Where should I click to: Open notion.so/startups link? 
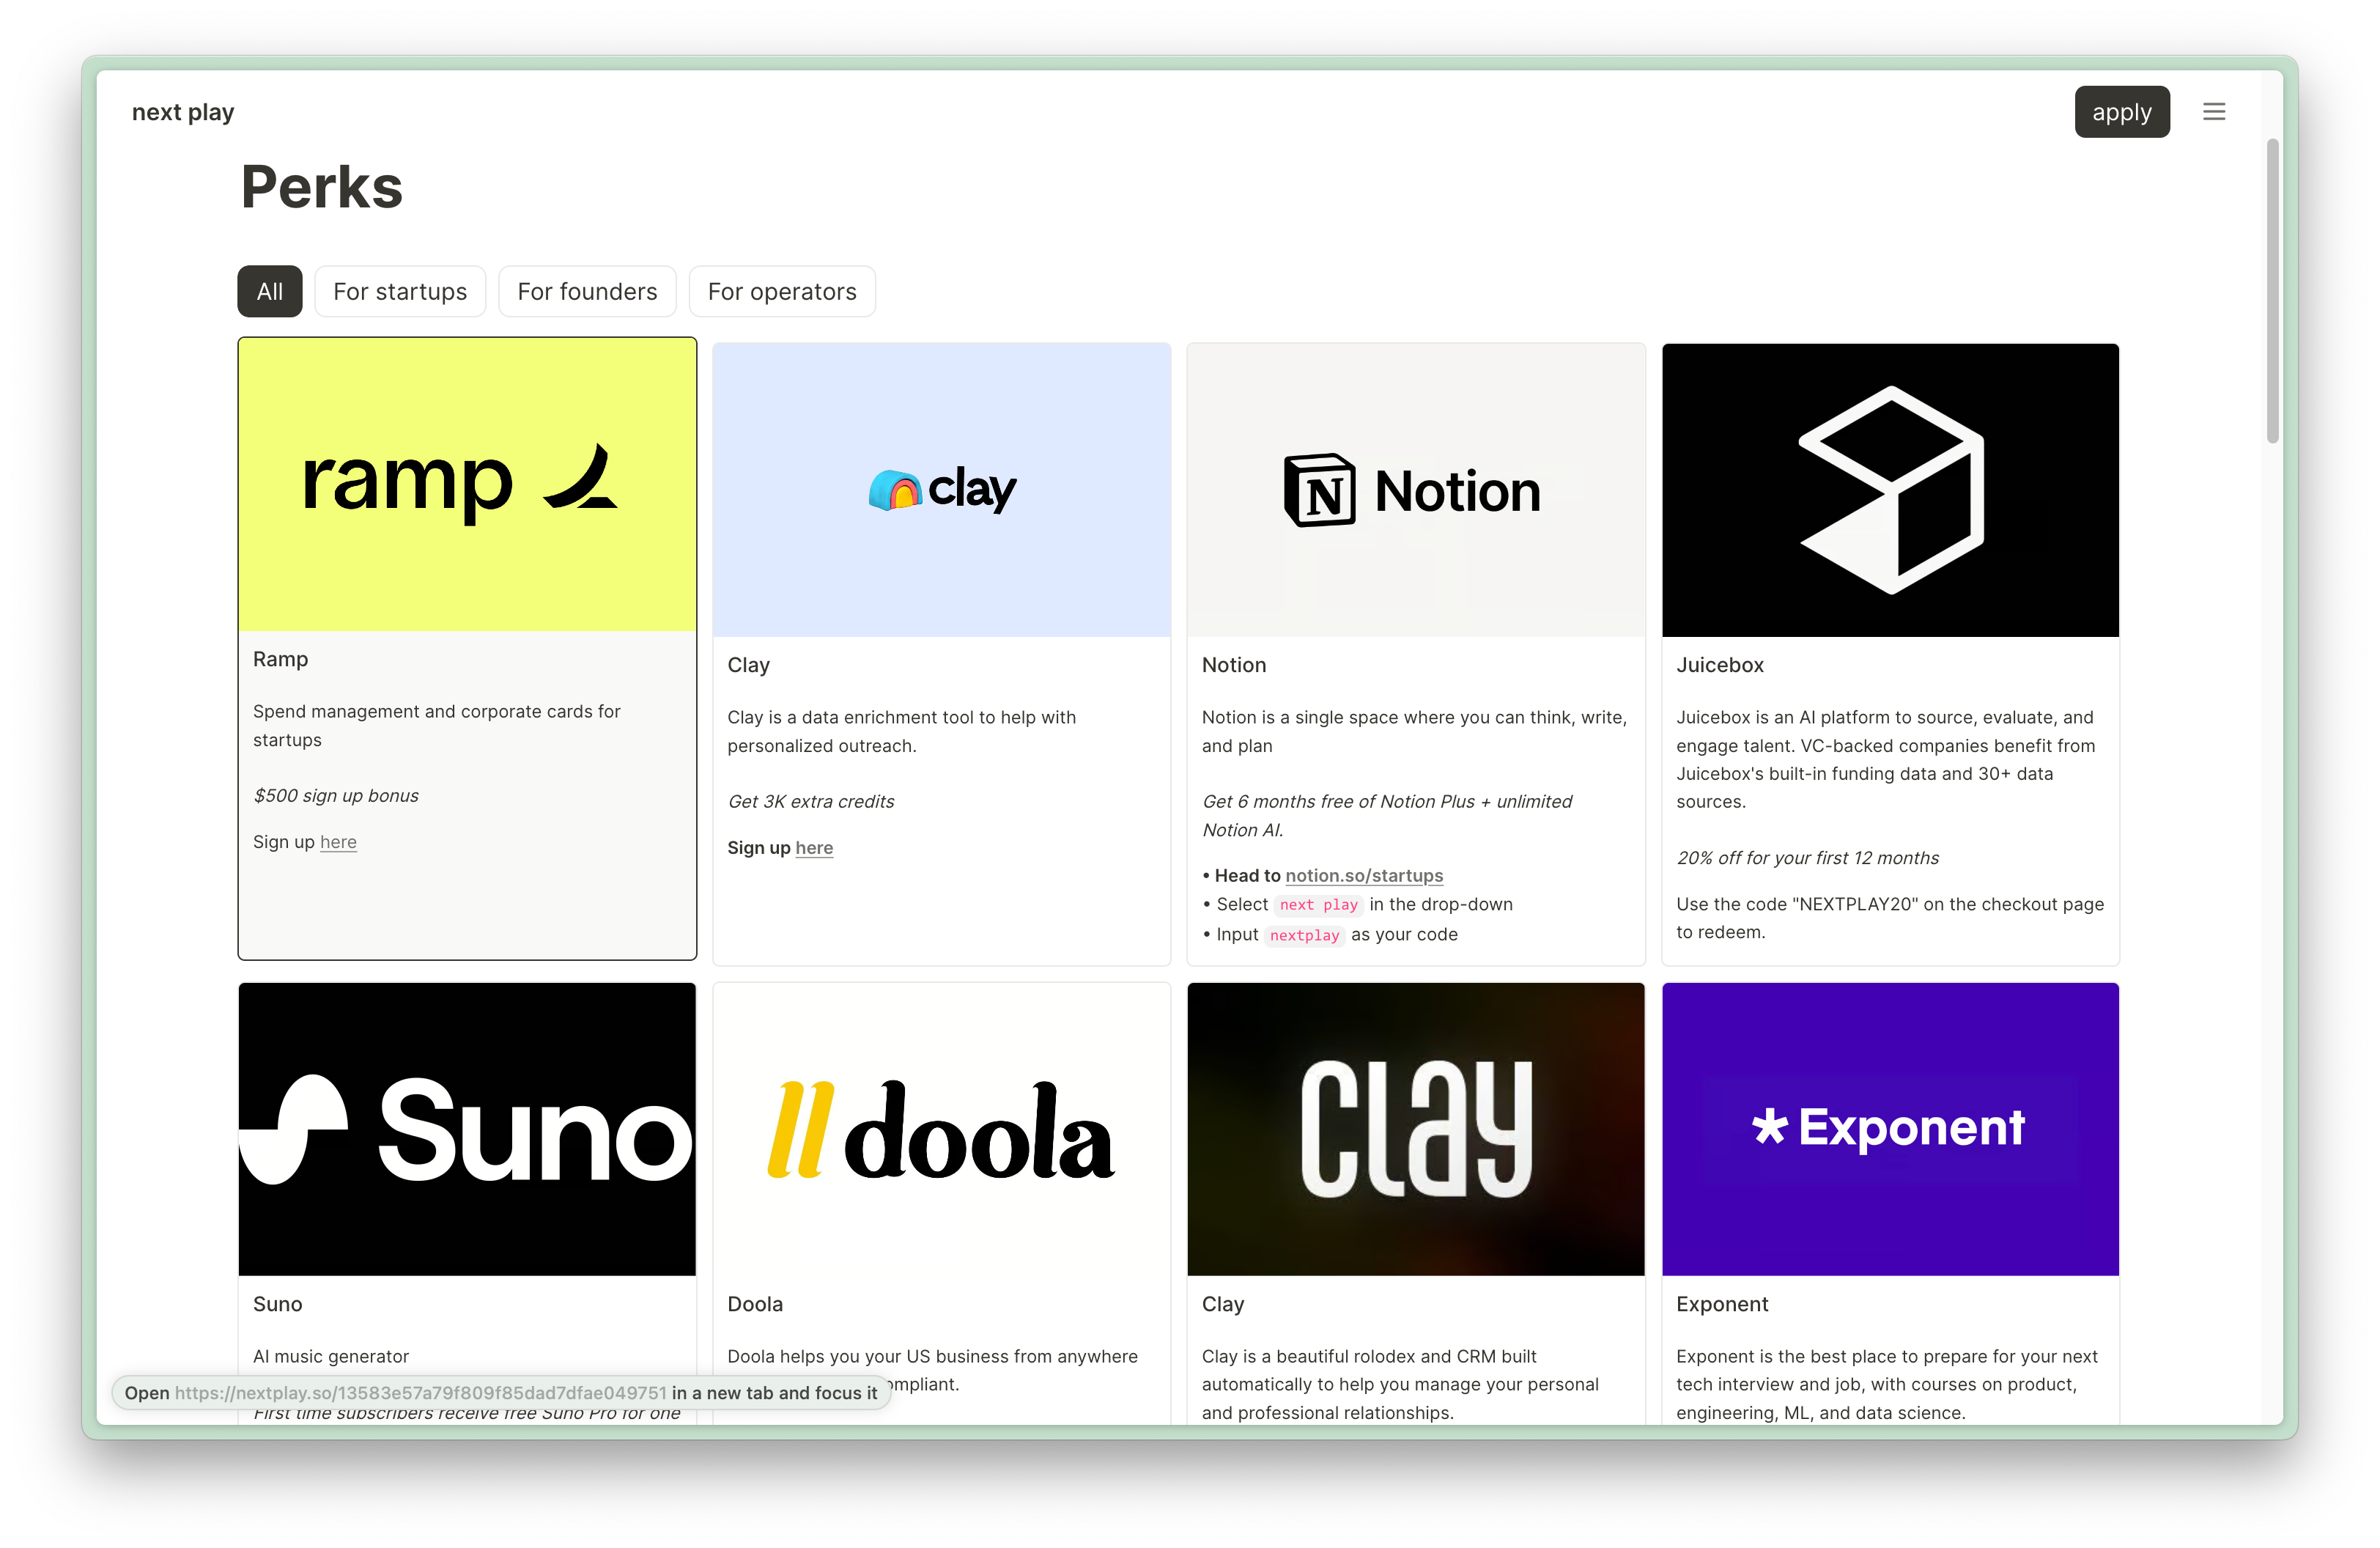tap(1364, 876)
